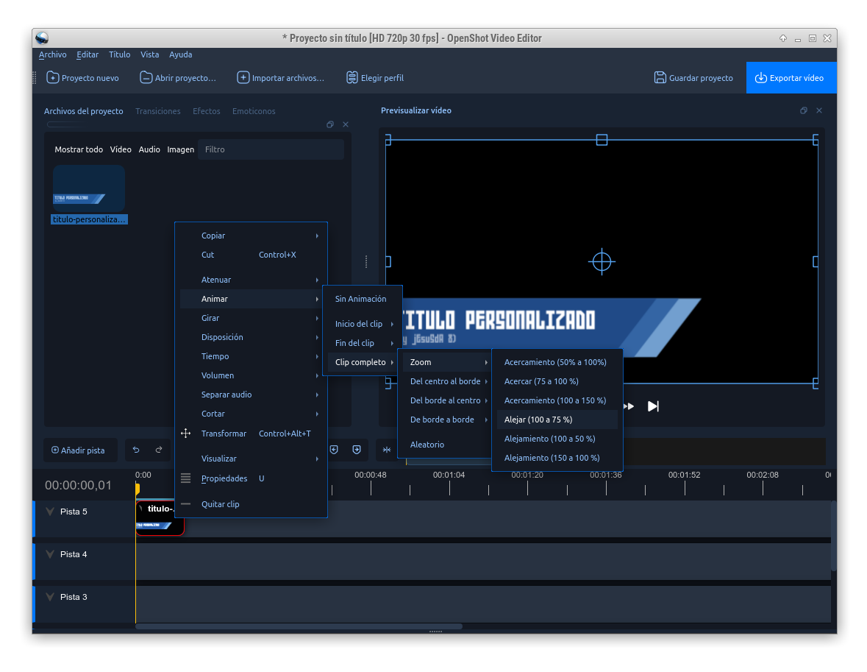Viewport: 867px width, 672px height.
Task: Select the titulo-personalizado file thumbnail
Action: click(x=89, y=189)
